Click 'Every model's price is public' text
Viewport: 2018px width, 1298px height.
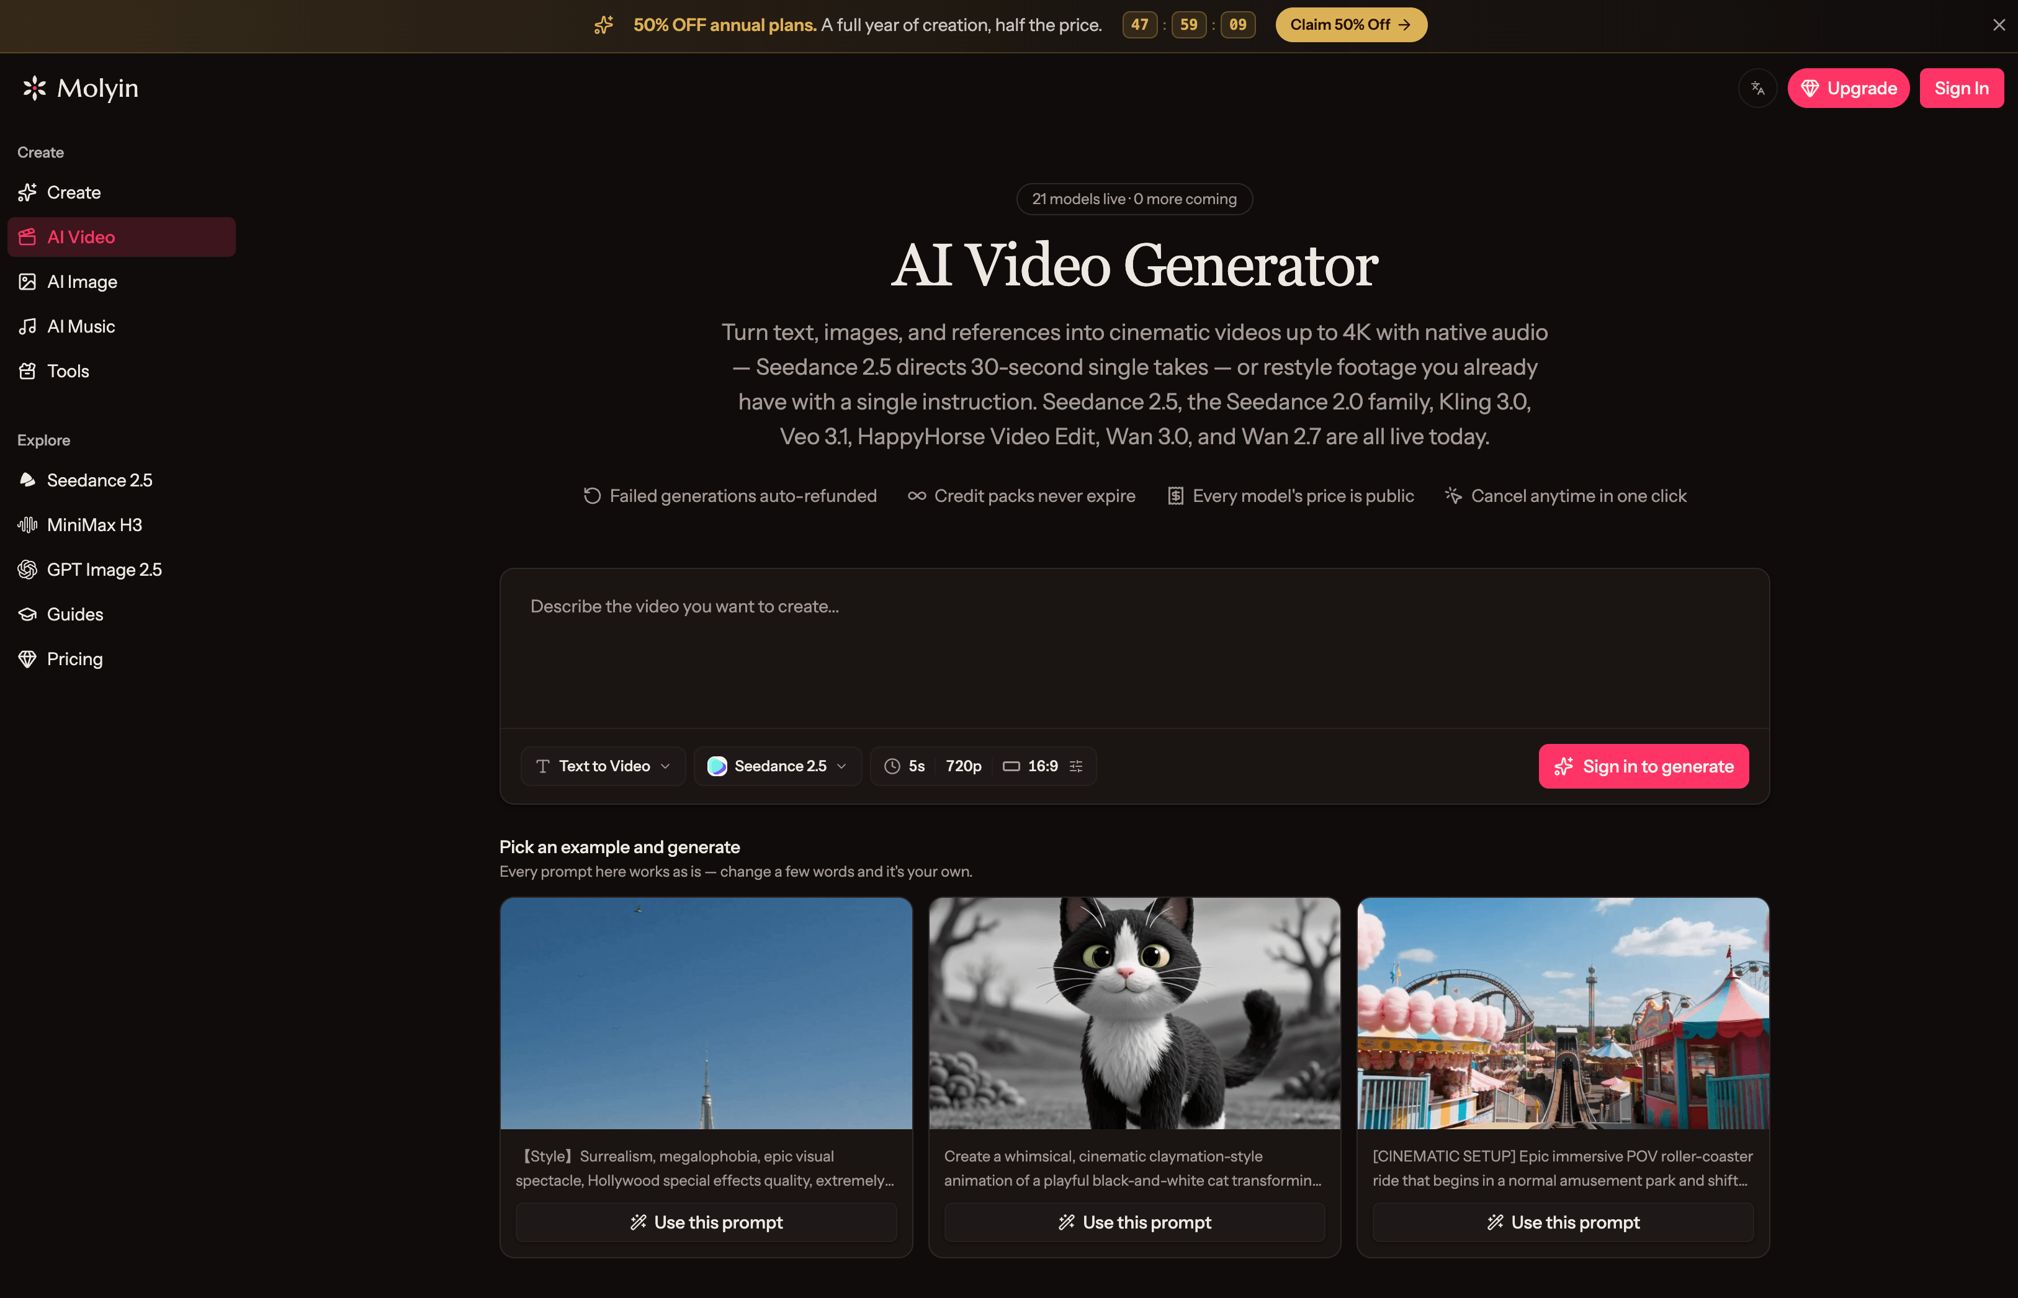pos(1303,496)
